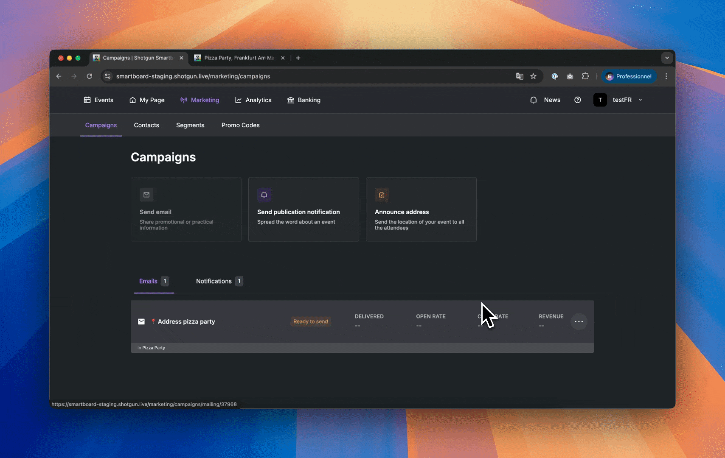Open Chrome three-dot menu
The height and width of the screenshot is (458, 725).
pyautogui.click(x=666, y=76)
